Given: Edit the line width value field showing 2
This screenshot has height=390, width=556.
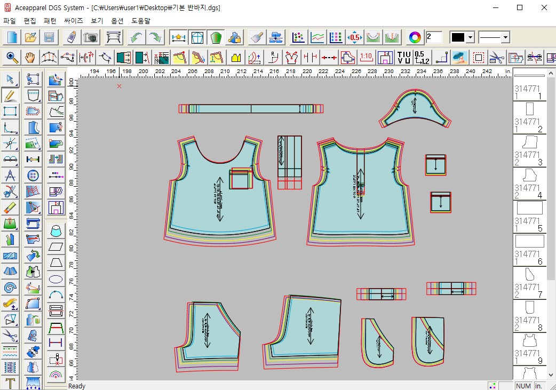Looking at the screenshot, I should coord(433,37).
